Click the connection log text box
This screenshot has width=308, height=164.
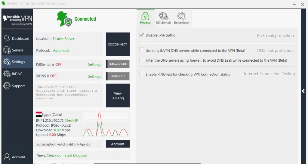coord(69,95)
